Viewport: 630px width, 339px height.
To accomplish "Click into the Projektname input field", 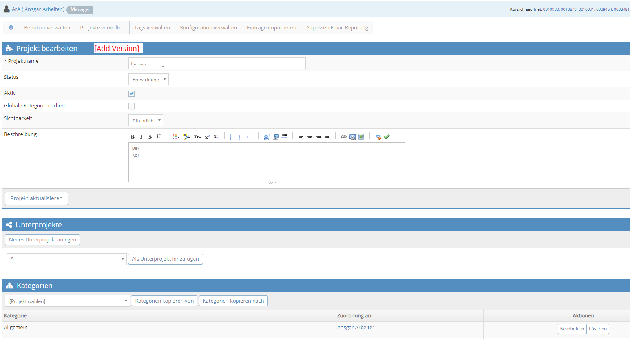I will click(x=217, y=63).
